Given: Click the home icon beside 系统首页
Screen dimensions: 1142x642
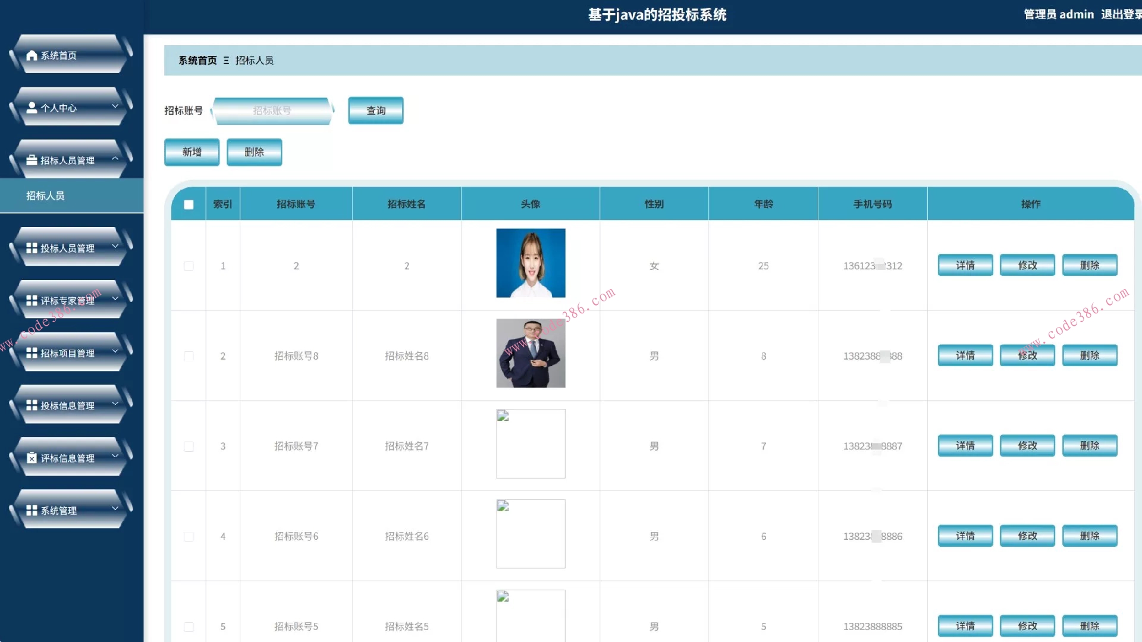Looking at the screenshot, I should pyautogui.click(x=32, y=55).
